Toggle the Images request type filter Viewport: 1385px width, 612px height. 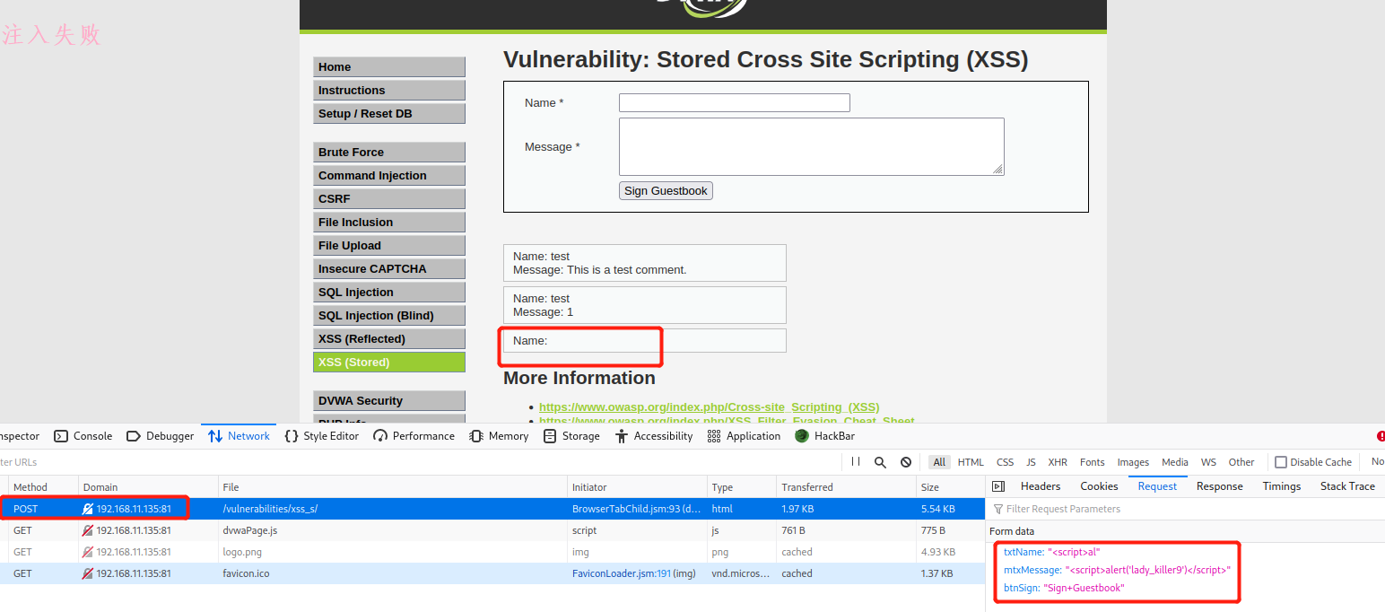1133,462
